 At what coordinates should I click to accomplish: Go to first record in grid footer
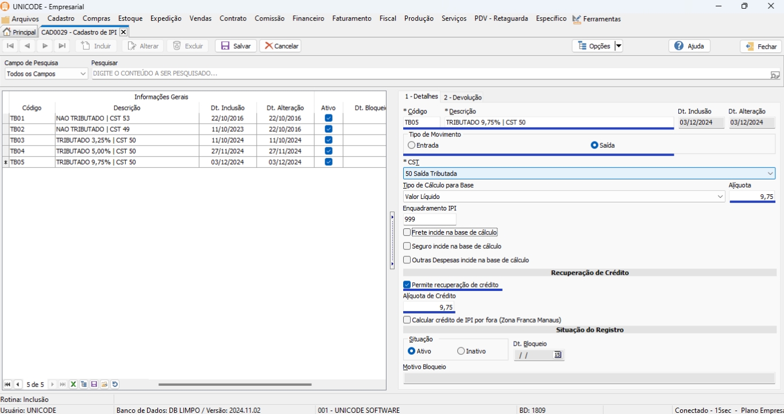(7, 385)
